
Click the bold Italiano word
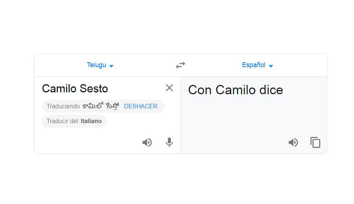(x=91, y=121)
